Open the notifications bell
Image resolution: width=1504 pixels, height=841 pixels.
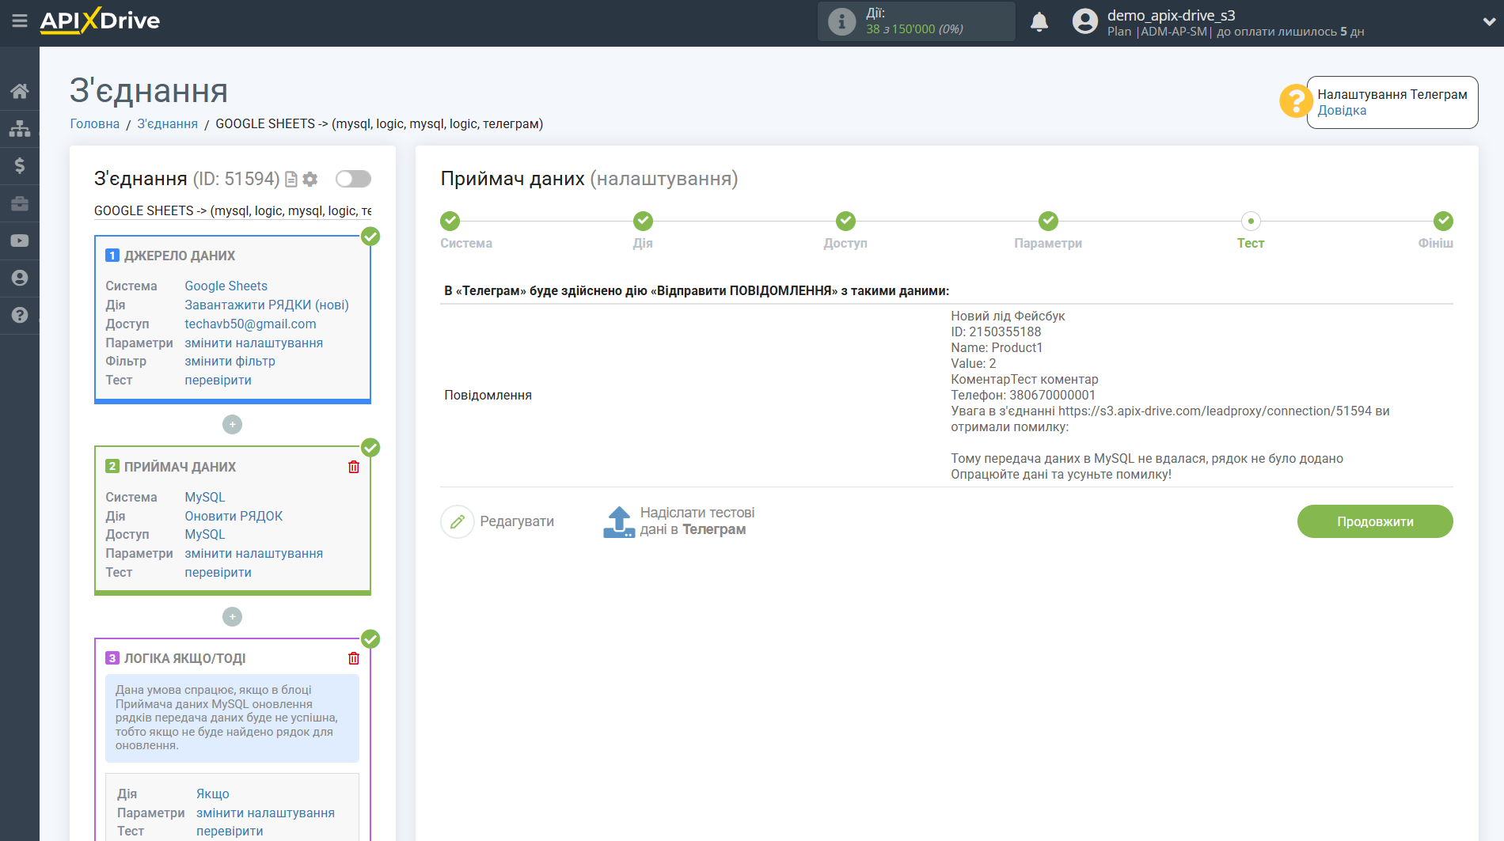pos(1039,21)
